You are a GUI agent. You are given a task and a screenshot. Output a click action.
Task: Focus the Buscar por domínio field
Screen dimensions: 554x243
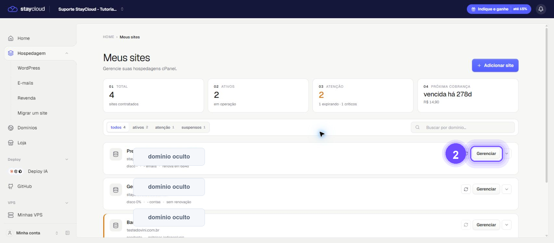463,127
